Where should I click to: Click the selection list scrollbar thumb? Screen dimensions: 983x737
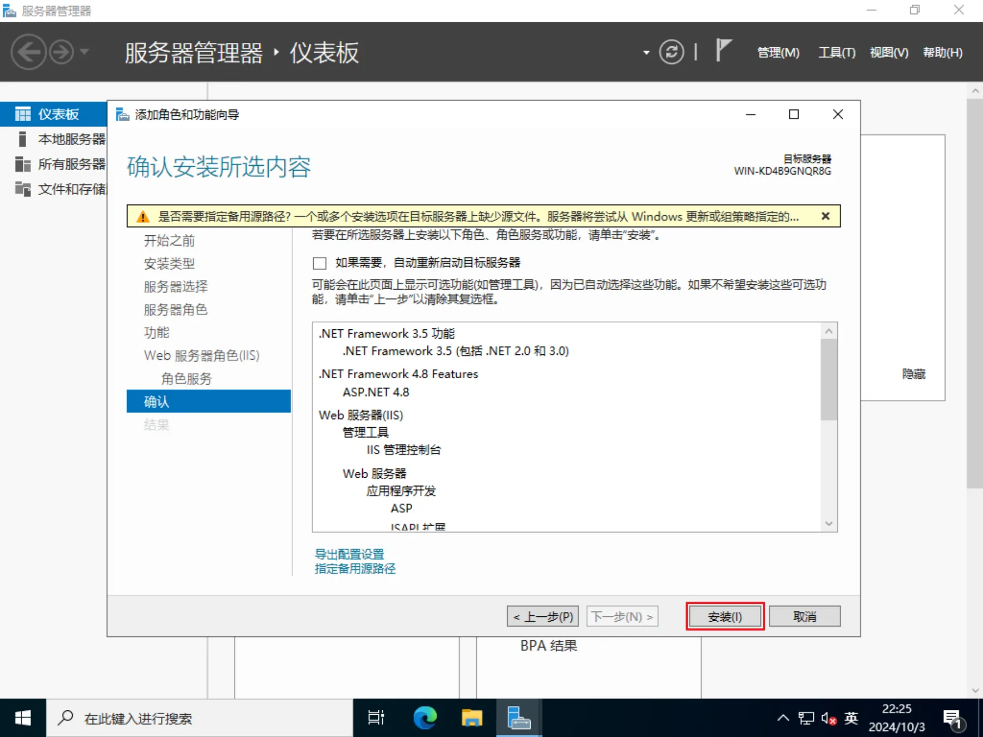tap(829, 379)
